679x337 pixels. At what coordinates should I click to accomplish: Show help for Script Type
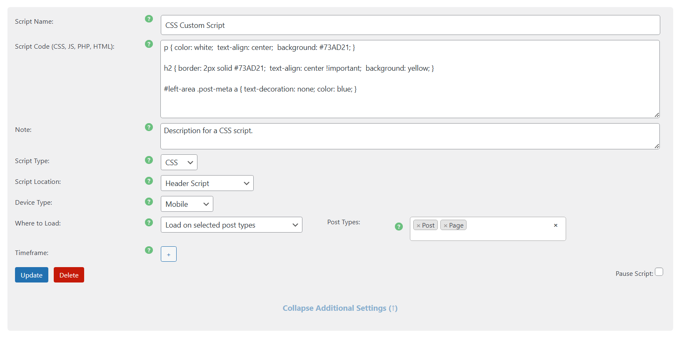click(x=149, y=160)
